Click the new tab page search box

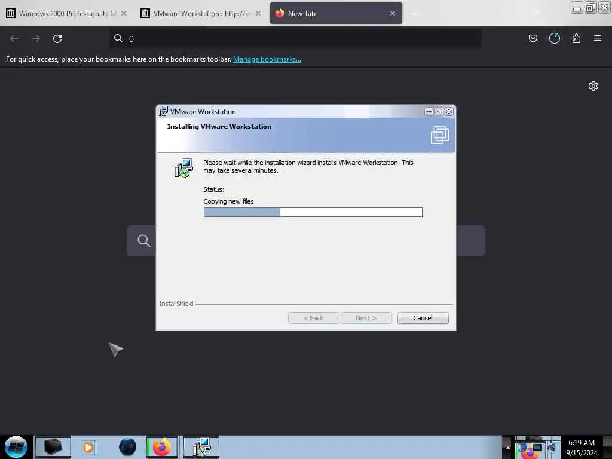click(x=306, y=241)
